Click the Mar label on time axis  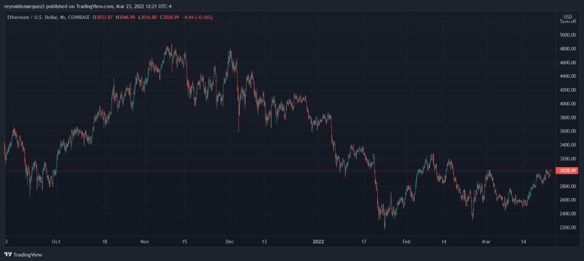click(x=487, y=241)
